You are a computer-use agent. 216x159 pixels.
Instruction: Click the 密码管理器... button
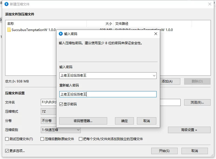click(83, 121)
